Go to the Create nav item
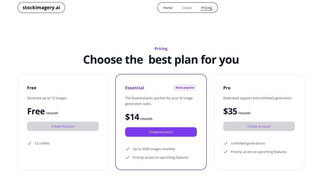Screen dimensions: 322x181 click(187, 8)
